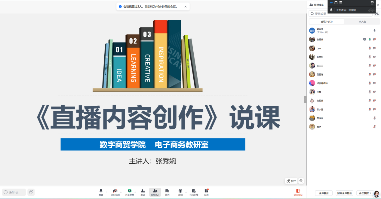The width and height of the screenshot is (381, 199).
Task: Select the 会议中(12) tab
Action: [327, 22]
